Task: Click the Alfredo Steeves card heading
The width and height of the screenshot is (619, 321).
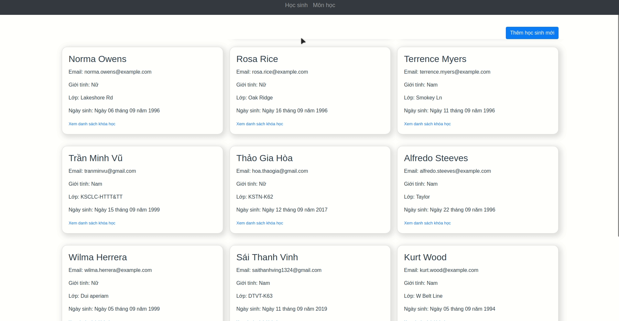Action: point(436,158)
